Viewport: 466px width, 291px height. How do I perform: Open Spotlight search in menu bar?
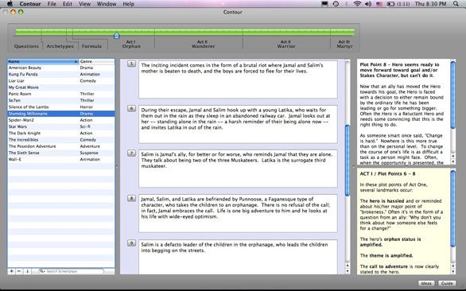click(456, 4)
